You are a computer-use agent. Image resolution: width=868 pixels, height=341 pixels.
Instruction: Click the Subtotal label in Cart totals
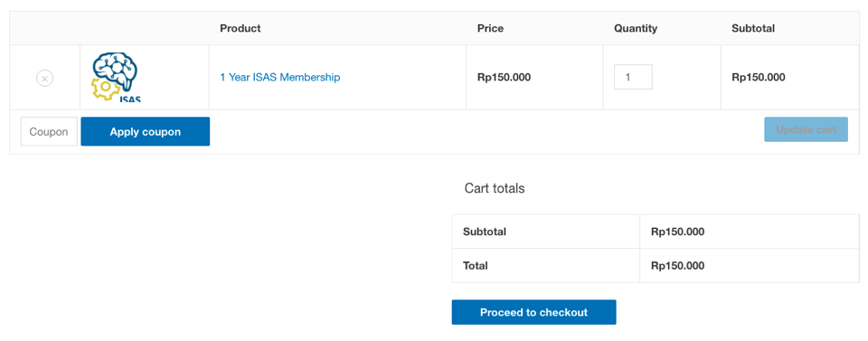coord(485,232)
